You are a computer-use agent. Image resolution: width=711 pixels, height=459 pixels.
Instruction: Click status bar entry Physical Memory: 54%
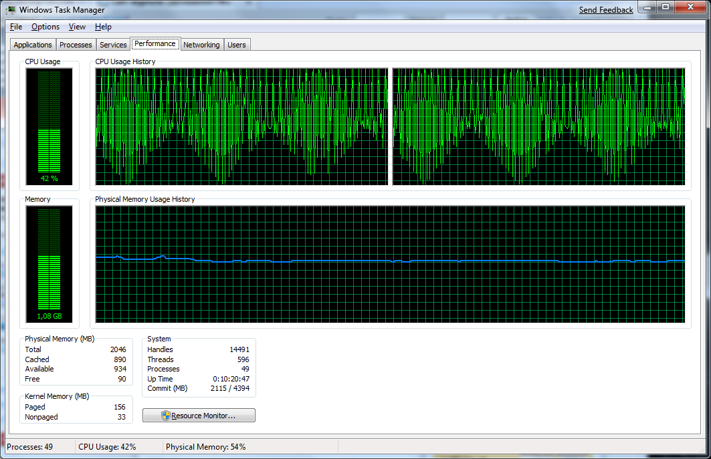point(206,447)
